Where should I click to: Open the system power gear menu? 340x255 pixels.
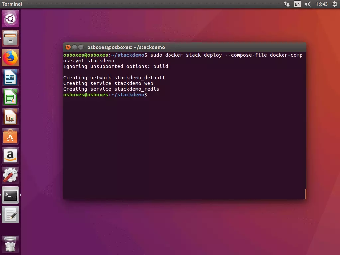click(335, 4)
